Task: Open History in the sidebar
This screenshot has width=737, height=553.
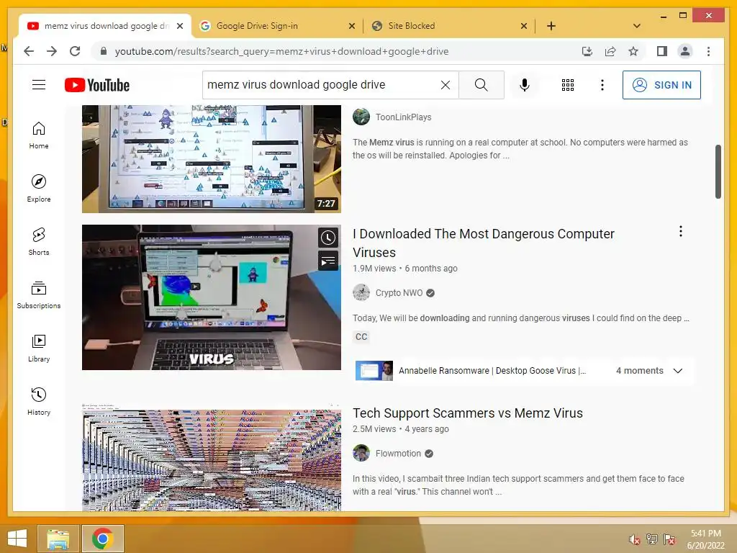Action: [x=39, y=401]
